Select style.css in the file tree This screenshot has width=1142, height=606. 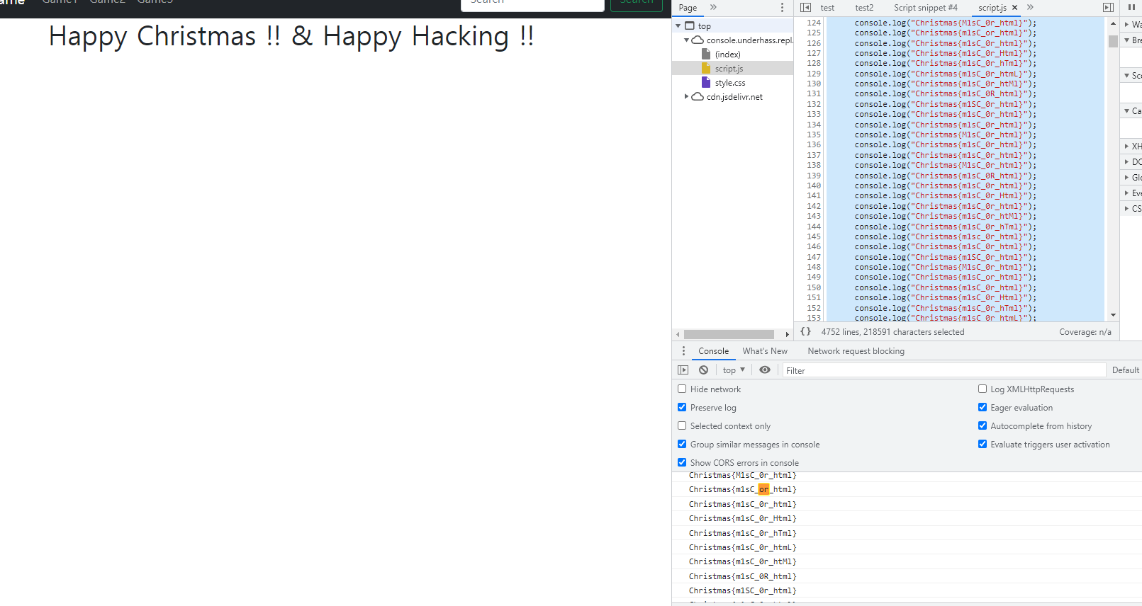[730, 83]
